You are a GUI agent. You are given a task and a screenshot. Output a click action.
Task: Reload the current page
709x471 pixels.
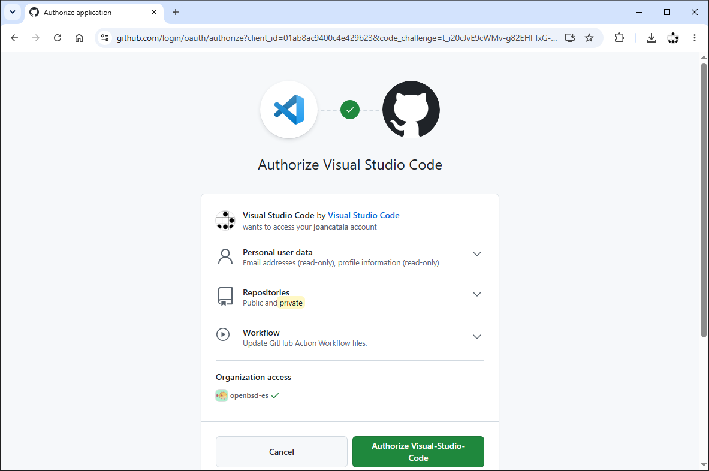click(x=58, y=38)
